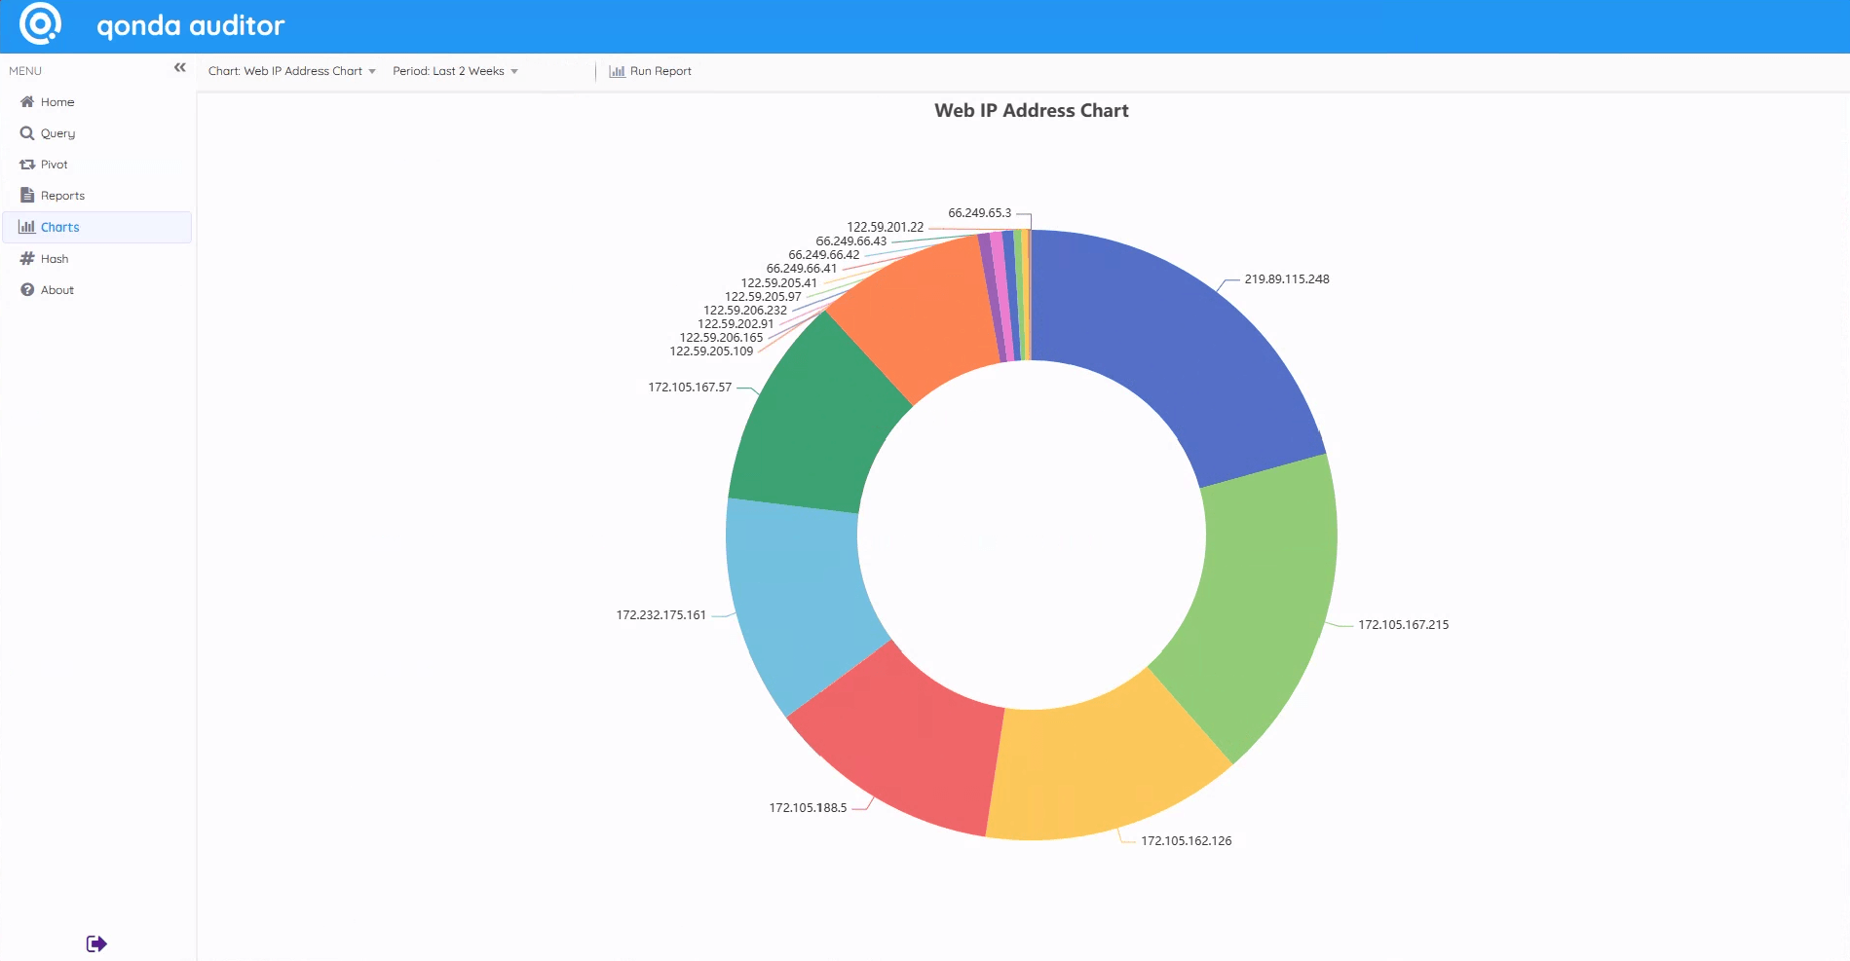The image size is (1850, 961).
Task: Select the Query magnifier icon
Action: tap(27, 132)
